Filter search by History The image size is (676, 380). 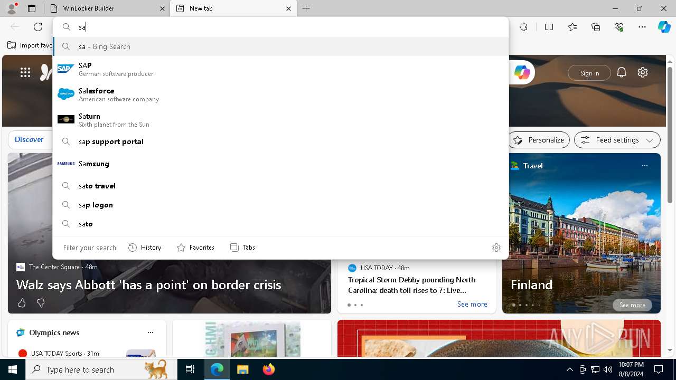click(145, 248)
